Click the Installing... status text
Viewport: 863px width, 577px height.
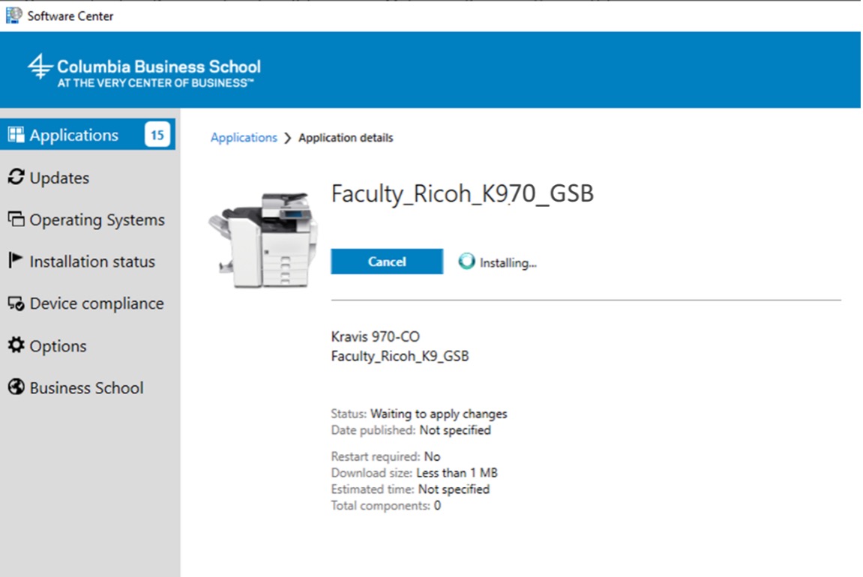pos(508,263)
